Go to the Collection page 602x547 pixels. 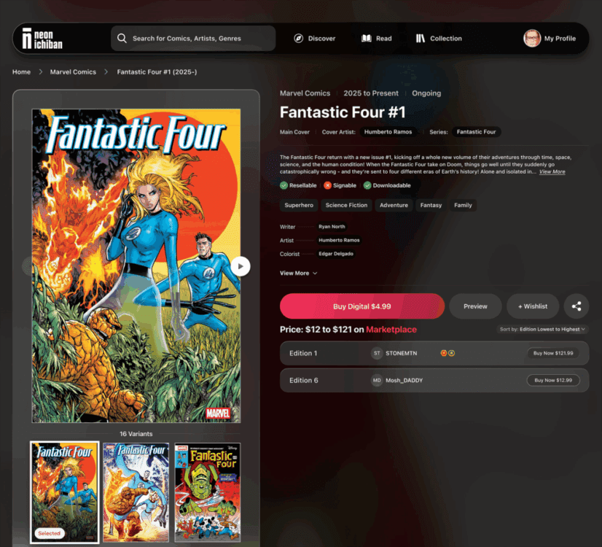pos(439,39)
